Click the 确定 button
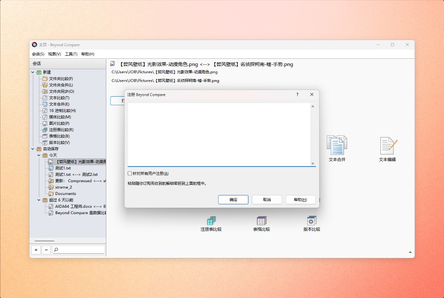 point(234,199)
